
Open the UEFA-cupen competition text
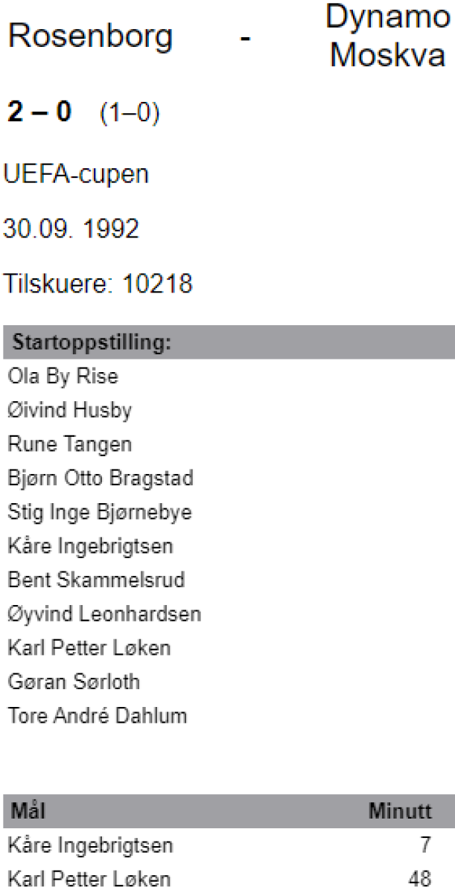pyautogui.click(x=76, y=175)
